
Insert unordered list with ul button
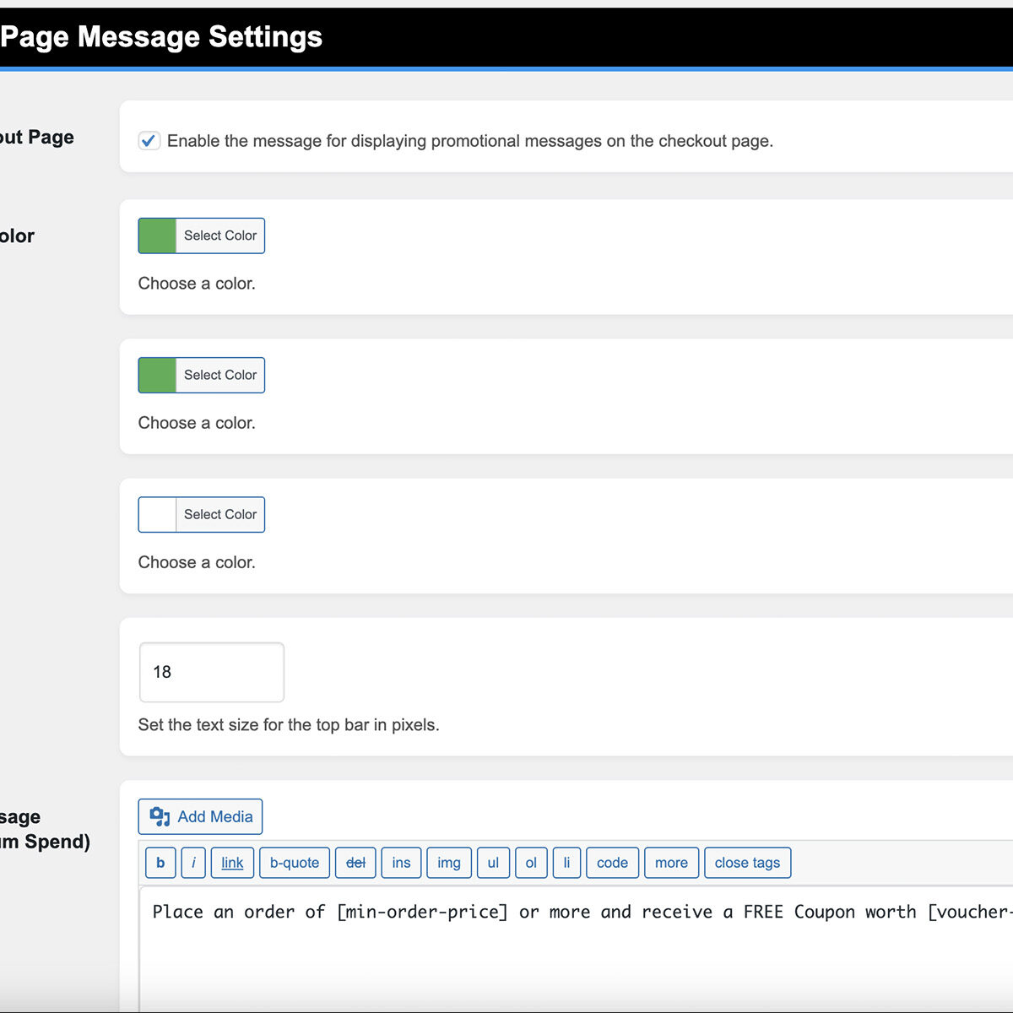point(493,863)
